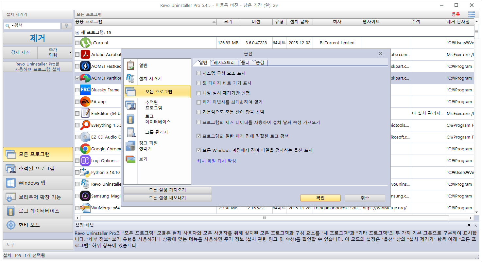Expand the 도구 sidebar section
This screenshot has width=482, height=262.
tap(38, 245)
